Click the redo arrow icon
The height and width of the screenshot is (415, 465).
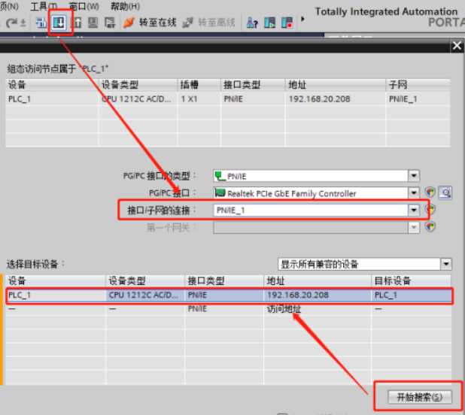pos(11,23)
